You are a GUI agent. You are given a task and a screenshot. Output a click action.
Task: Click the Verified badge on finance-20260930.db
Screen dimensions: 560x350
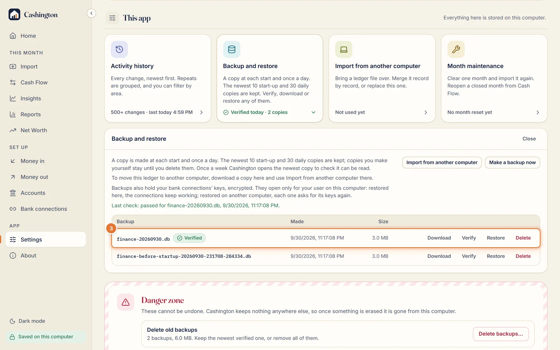189,238
